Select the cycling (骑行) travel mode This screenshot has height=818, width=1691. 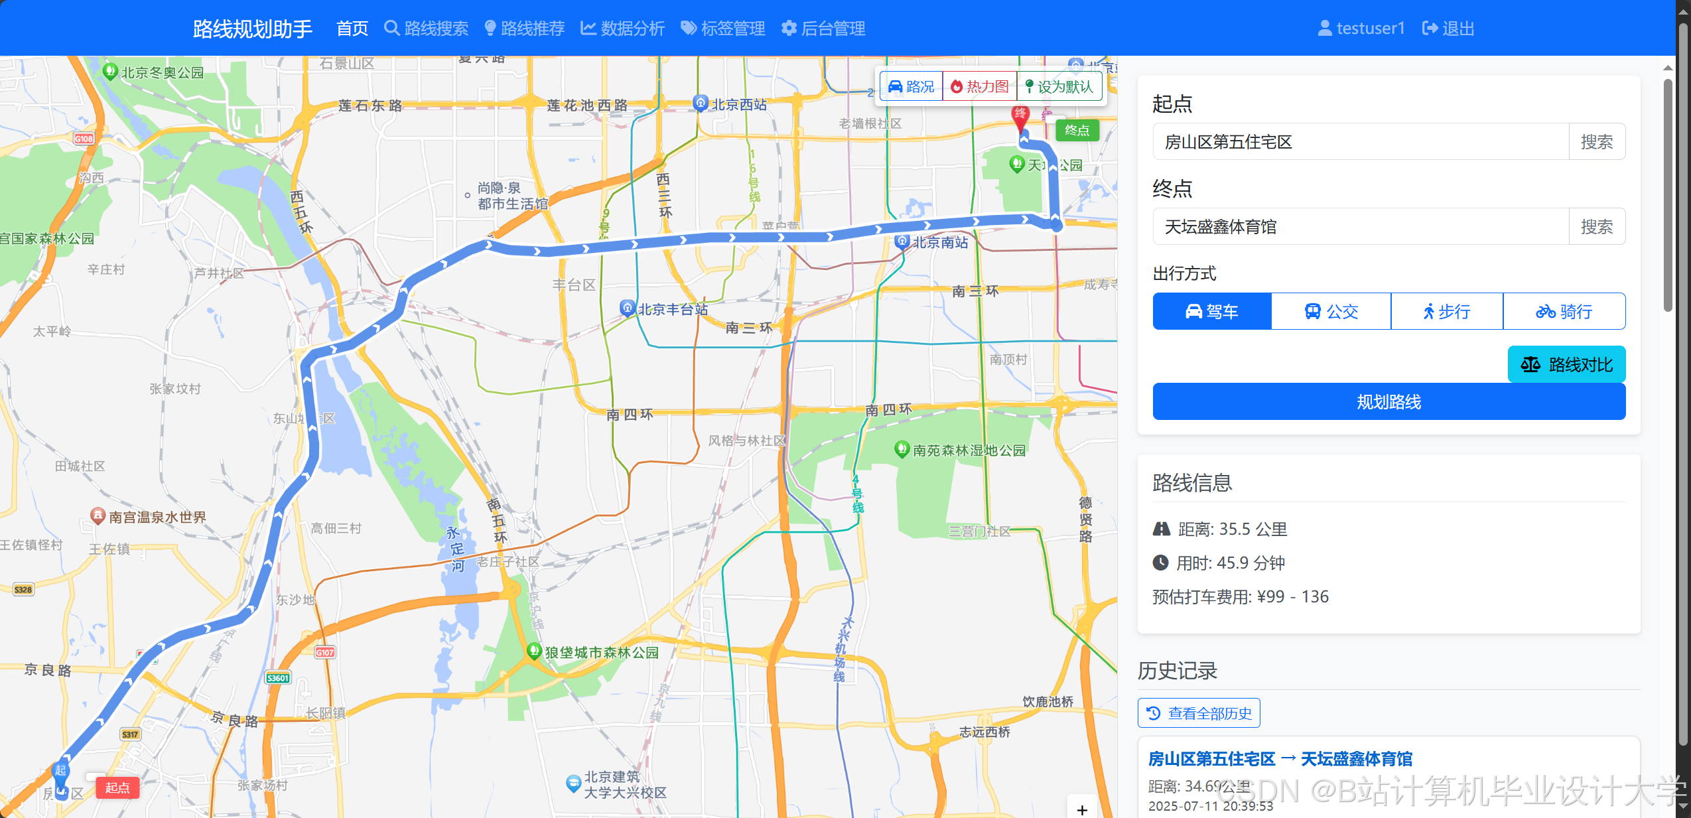pos(1564,311)
